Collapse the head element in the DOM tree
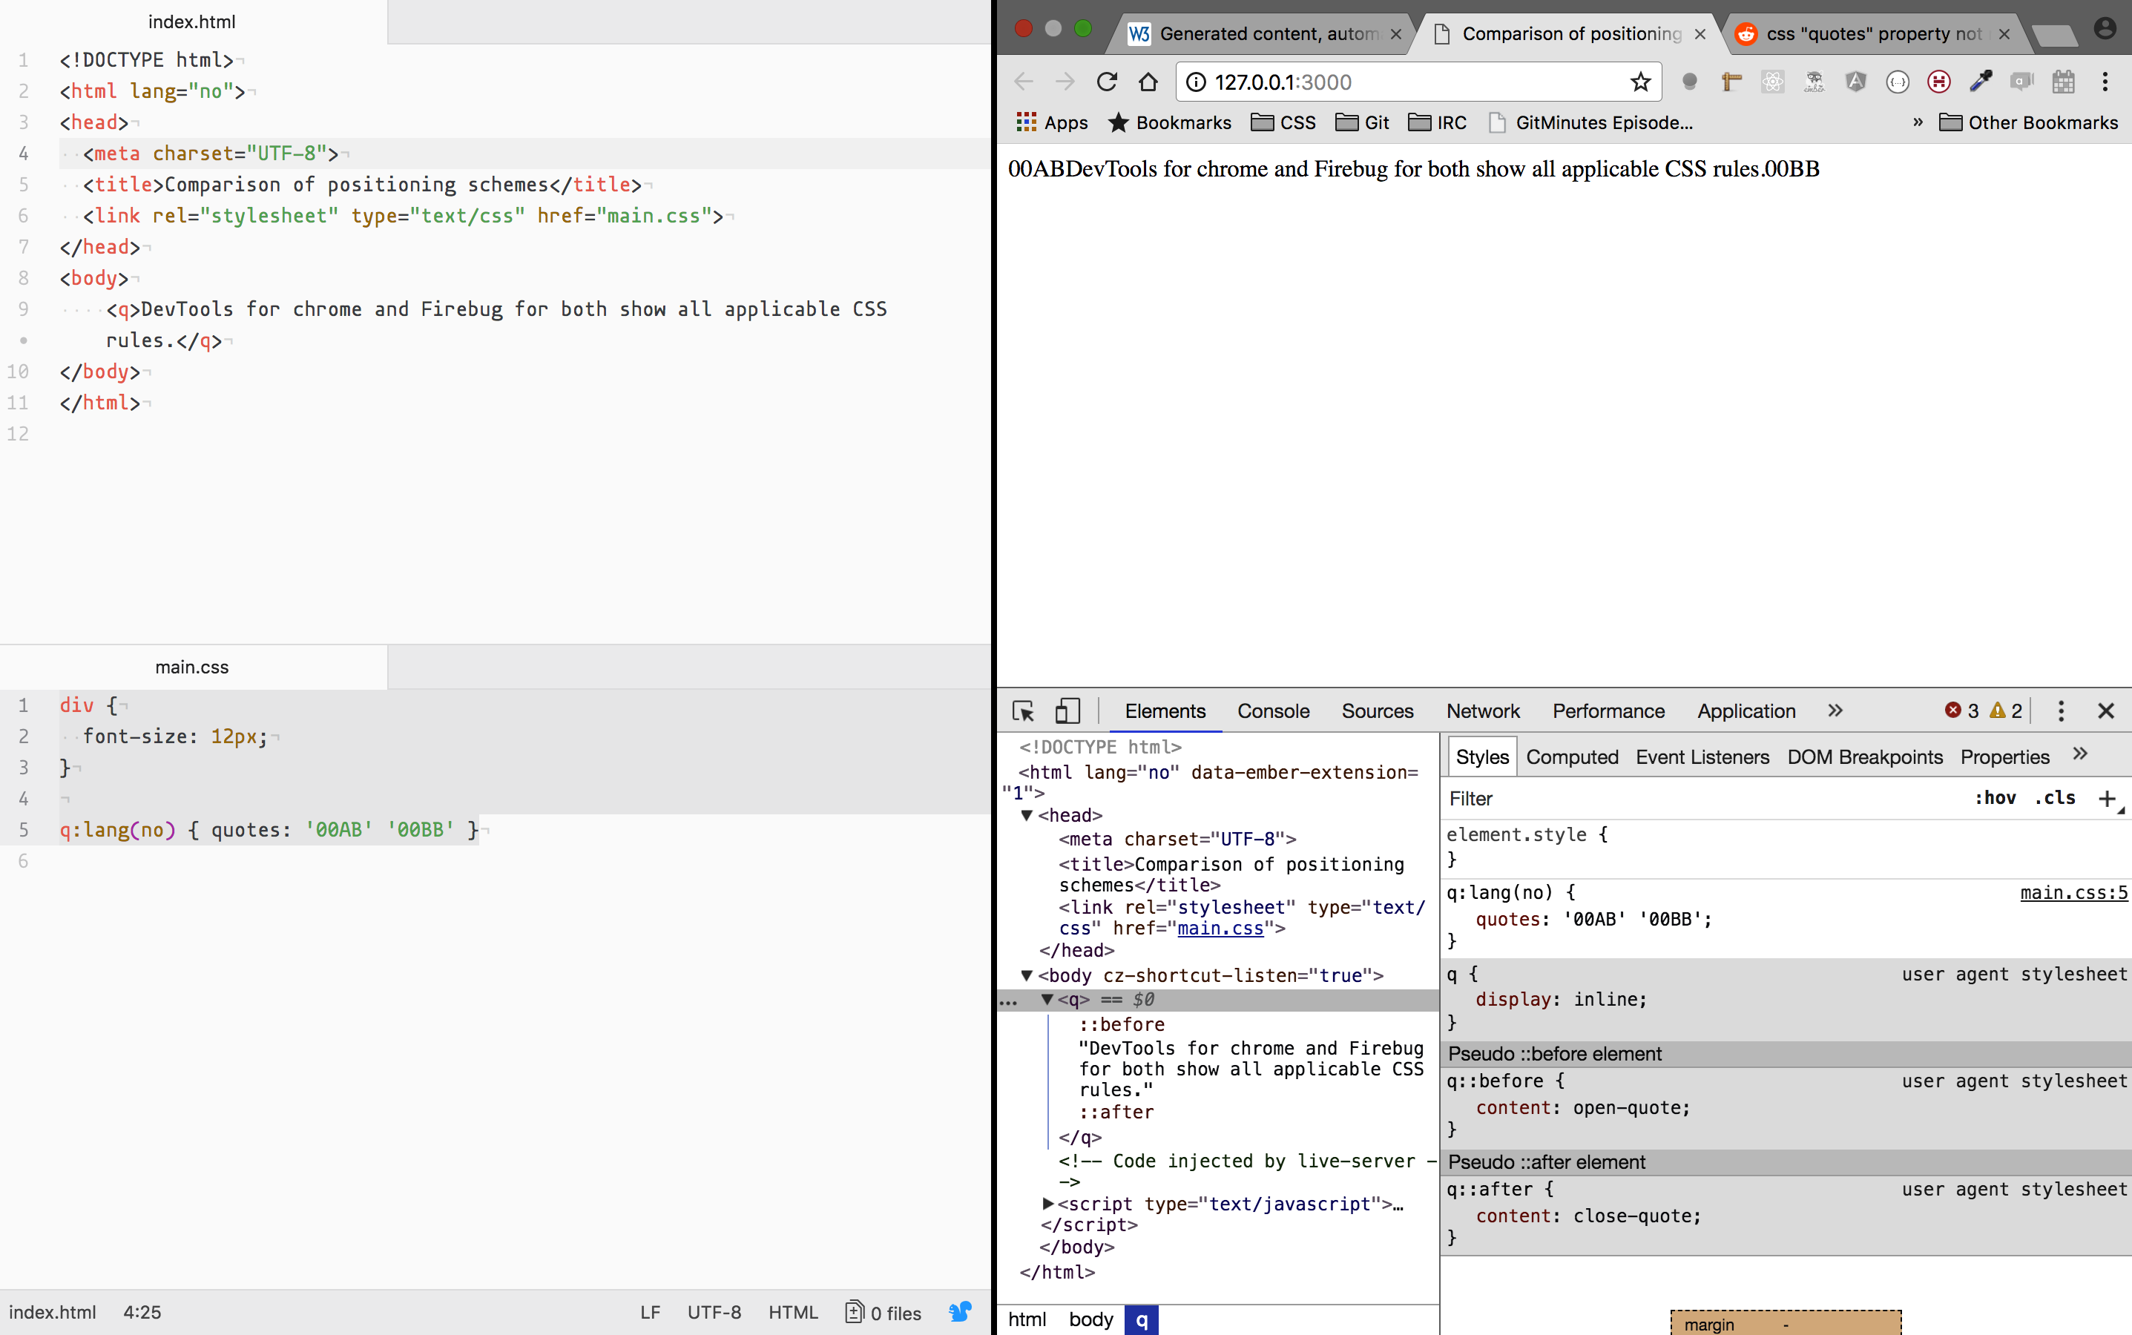2132x1335 pixels. [1027, 815]
